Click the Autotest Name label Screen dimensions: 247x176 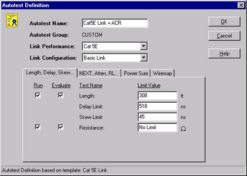(x=49, y=23)
